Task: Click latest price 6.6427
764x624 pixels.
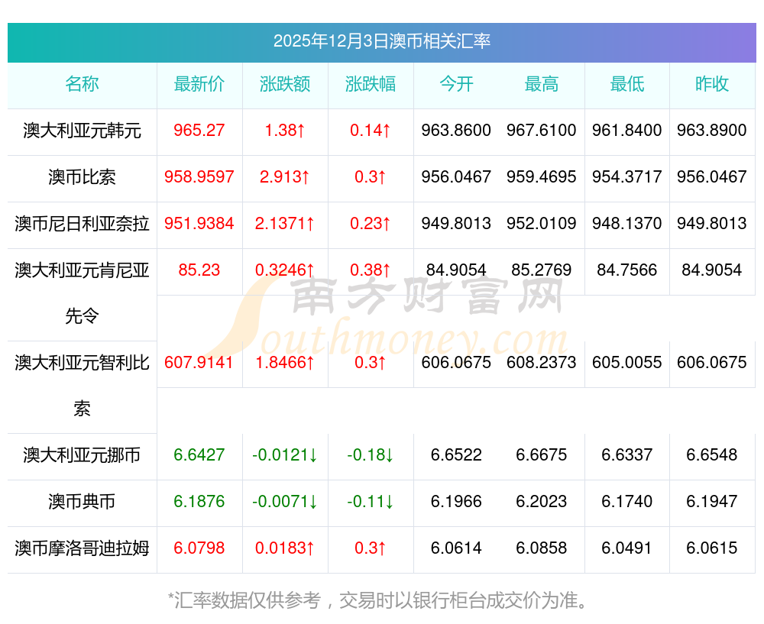Action: coord(199,455)
